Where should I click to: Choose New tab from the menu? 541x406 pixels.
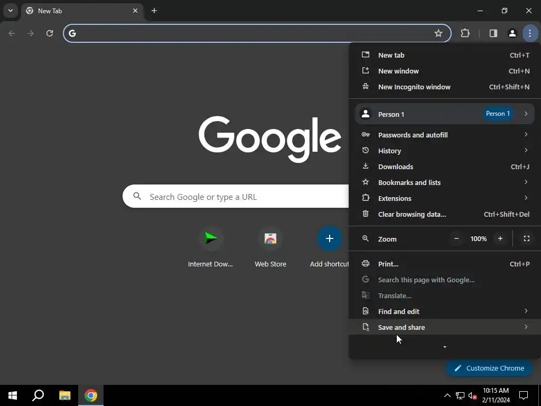pyautogui.click(x=445, y=55)
